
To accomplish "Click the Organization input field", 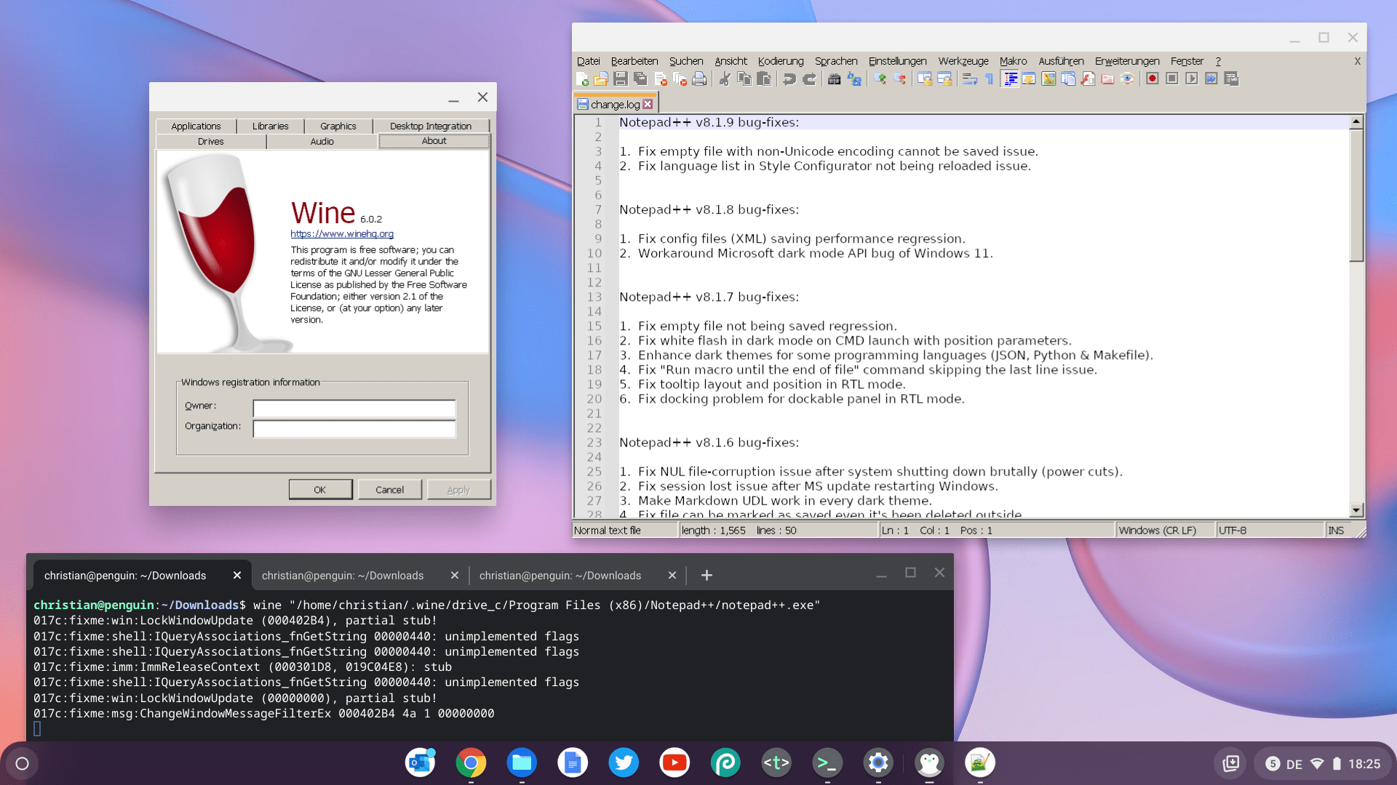I will pyautogui.click(x=354, y=429).
